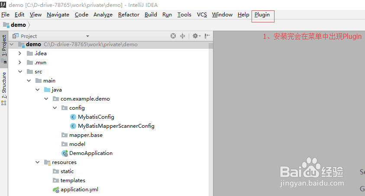This screenshot has width=365, height=196.
Task: Open the Help menu
Action: [x=243, y=15]
